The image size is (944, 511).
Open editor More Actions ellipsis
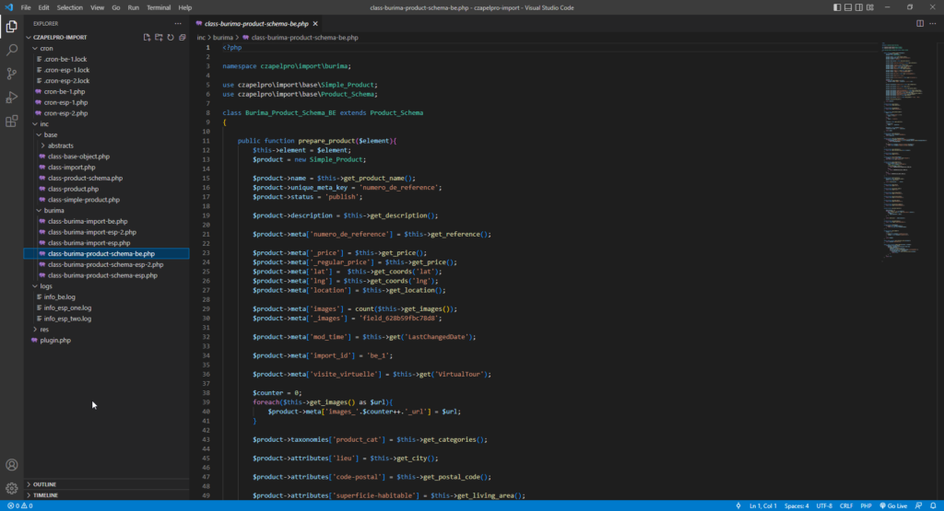(933, 23)
